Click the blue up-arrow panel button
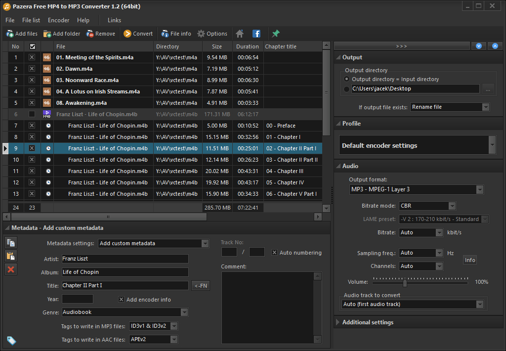 [495, 46]
